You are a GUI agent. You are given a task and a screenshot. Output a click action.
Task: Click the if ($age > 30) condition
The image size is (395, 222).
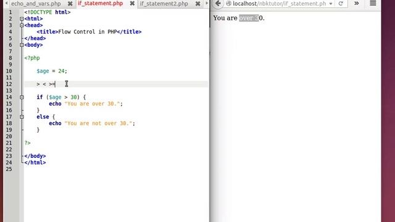pyautogui.click(x=61, y=97)
